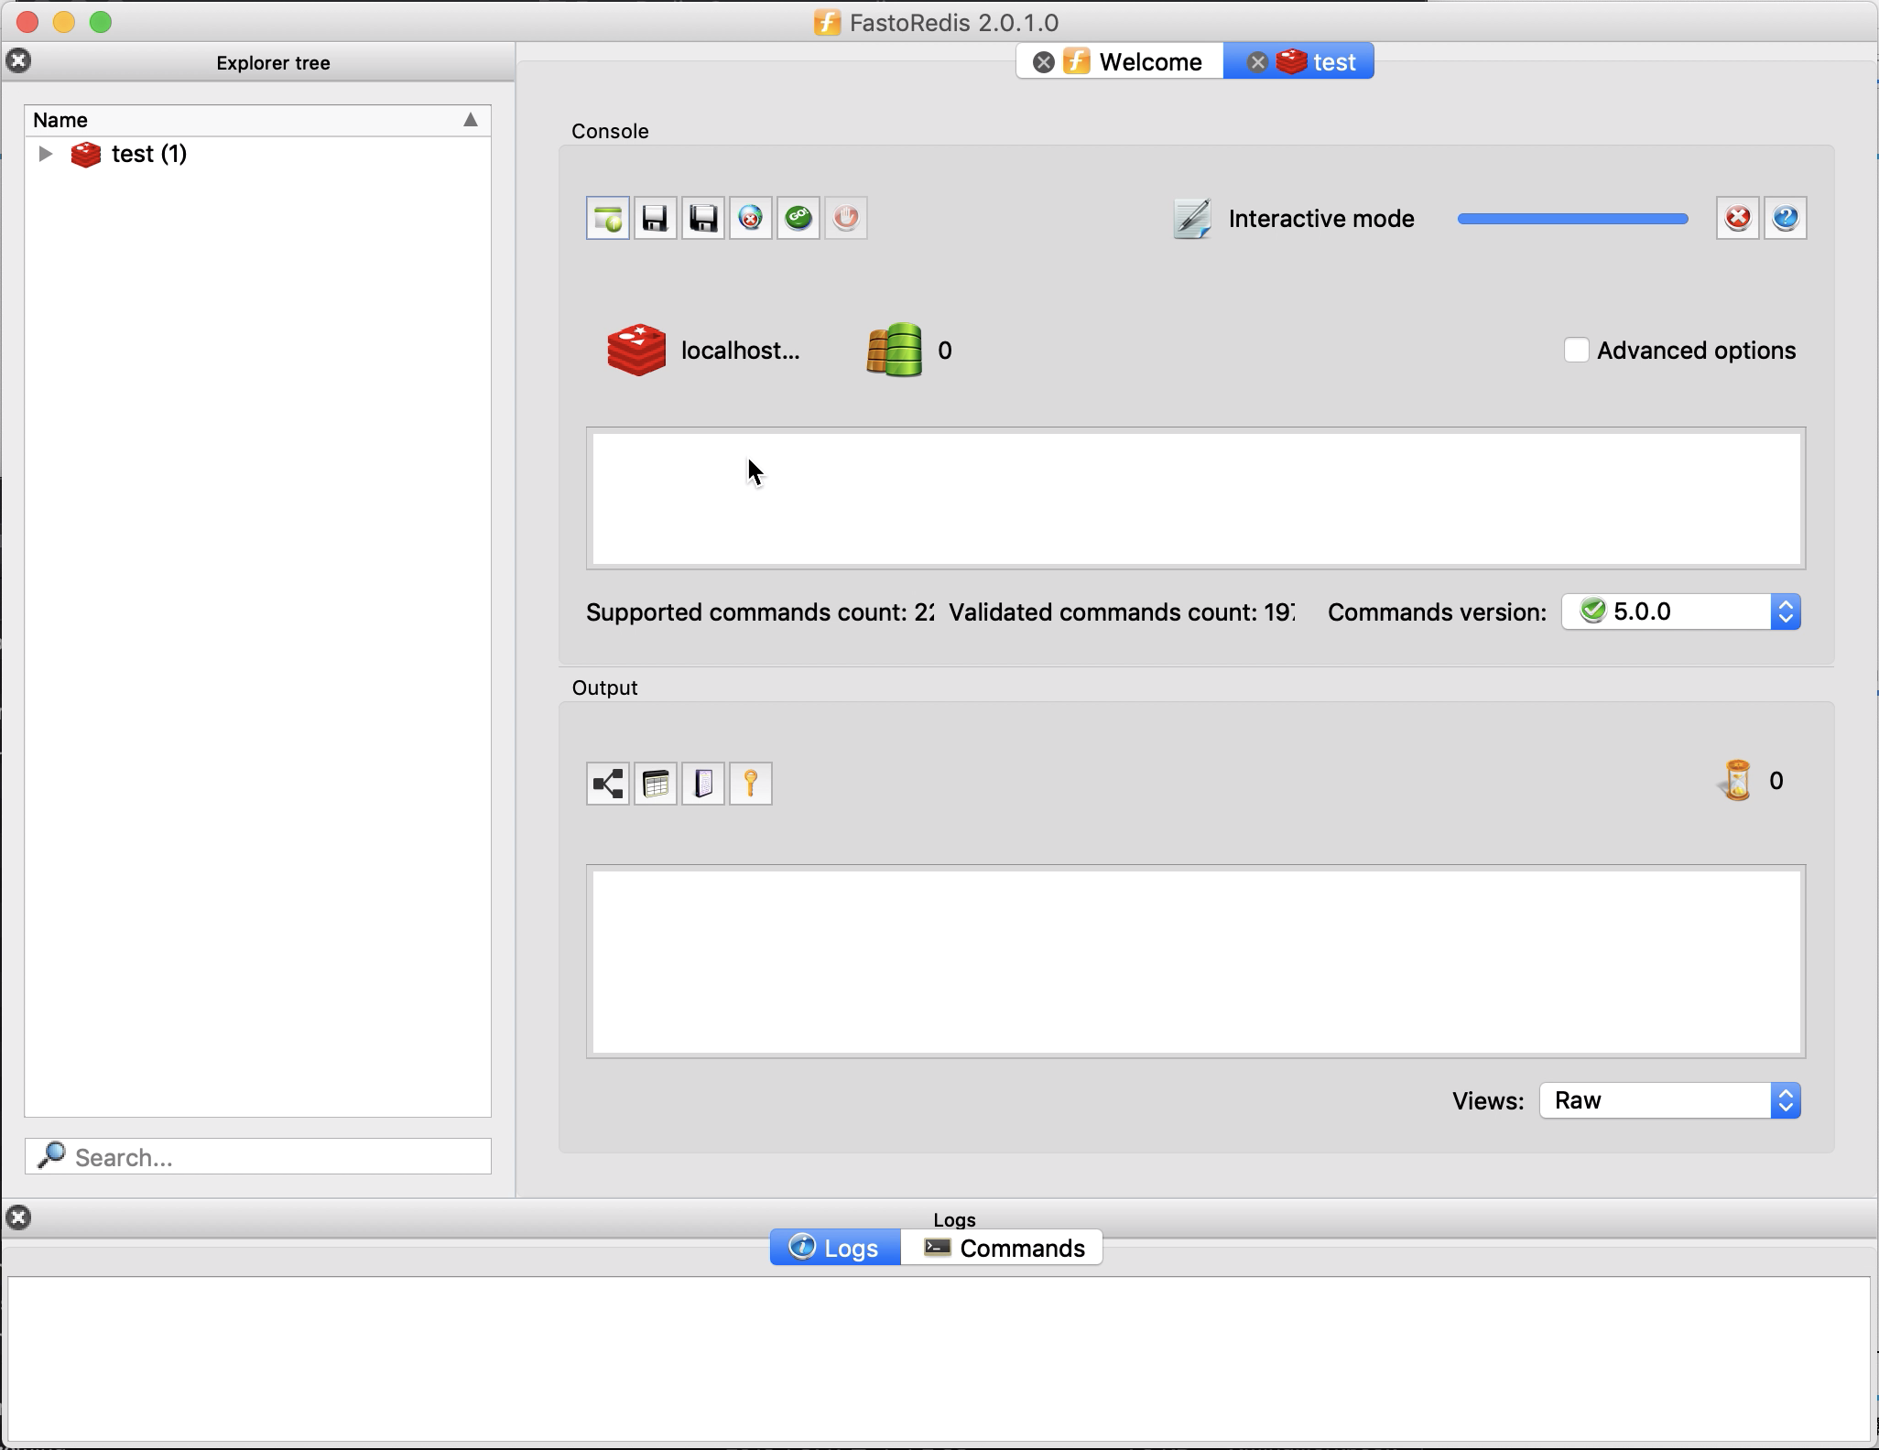Click the Redis server icon beside localhost

[636, 350]
